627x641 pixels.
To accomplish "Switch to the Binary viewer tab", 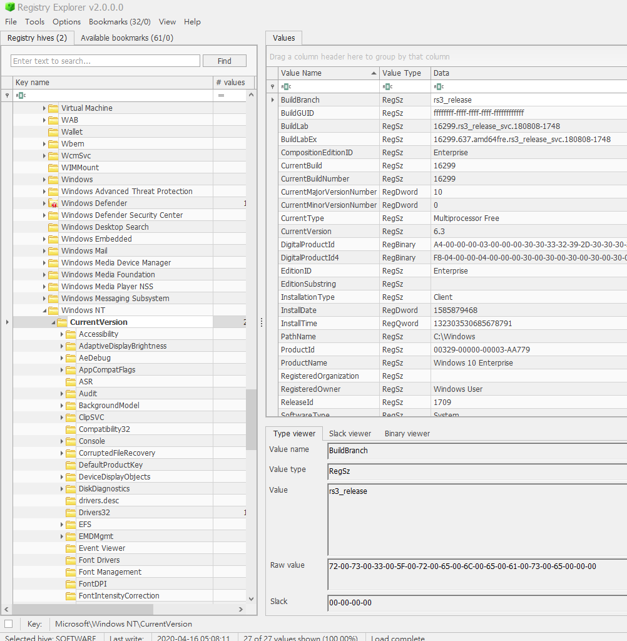I will [407, 434].
